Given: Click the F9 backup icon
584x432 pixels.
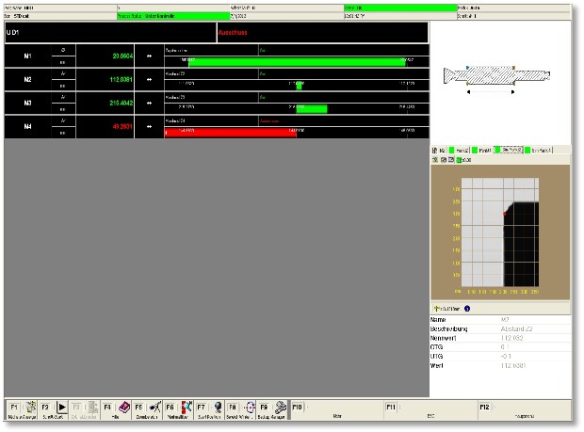Looking at the screenshot, I should pyautogui.click(x=280, y=407).
